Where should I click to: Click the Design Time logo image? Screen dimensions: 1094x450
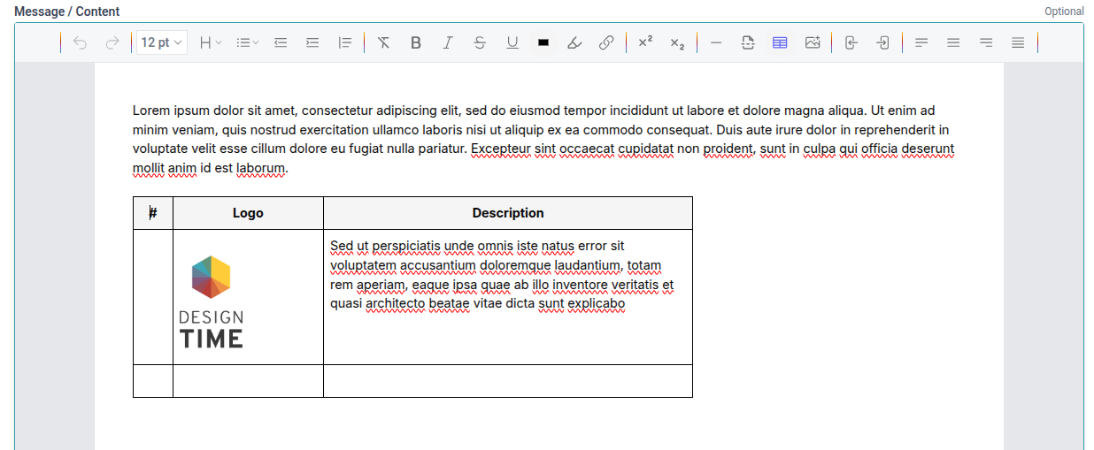[212, 301]
